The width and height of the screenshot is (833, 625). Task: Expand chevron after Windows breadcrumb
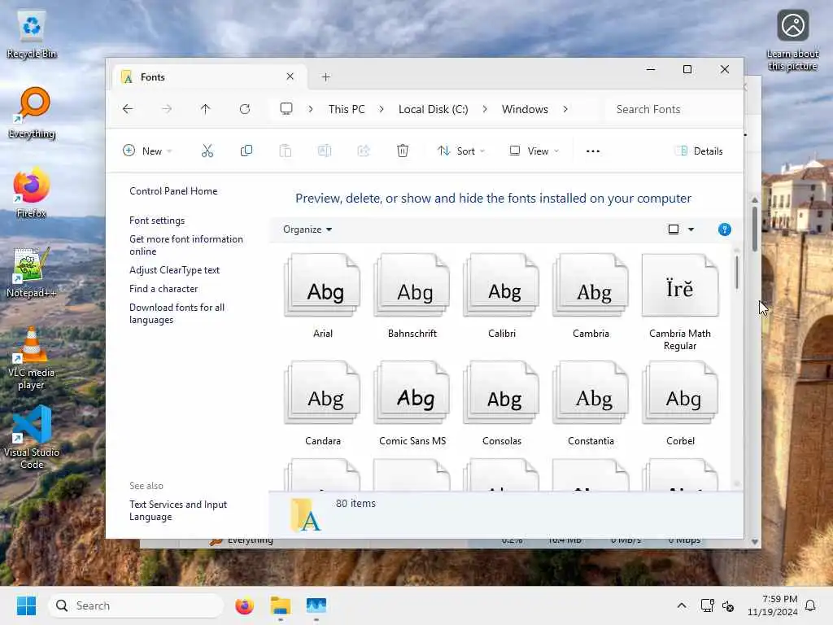[565, 109]
